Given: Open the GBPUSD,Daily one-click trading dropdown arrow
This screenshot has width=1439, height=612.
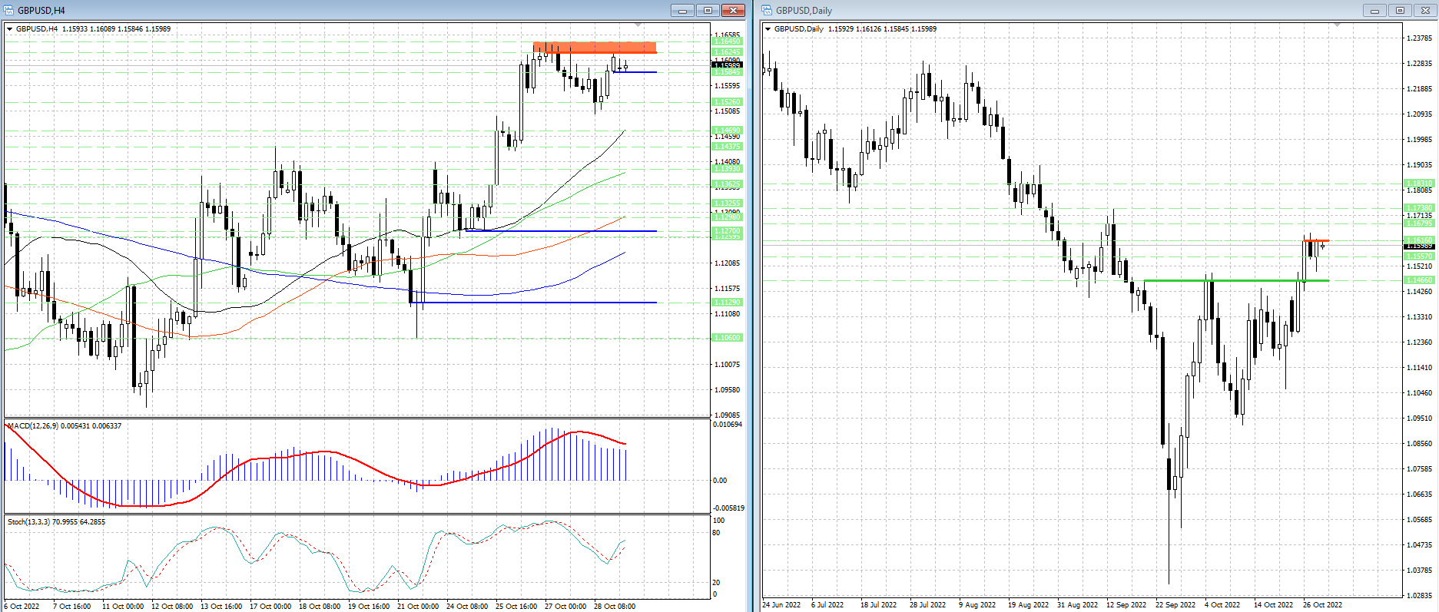Looking at the screenshot, I should click(x=768, y=29).
